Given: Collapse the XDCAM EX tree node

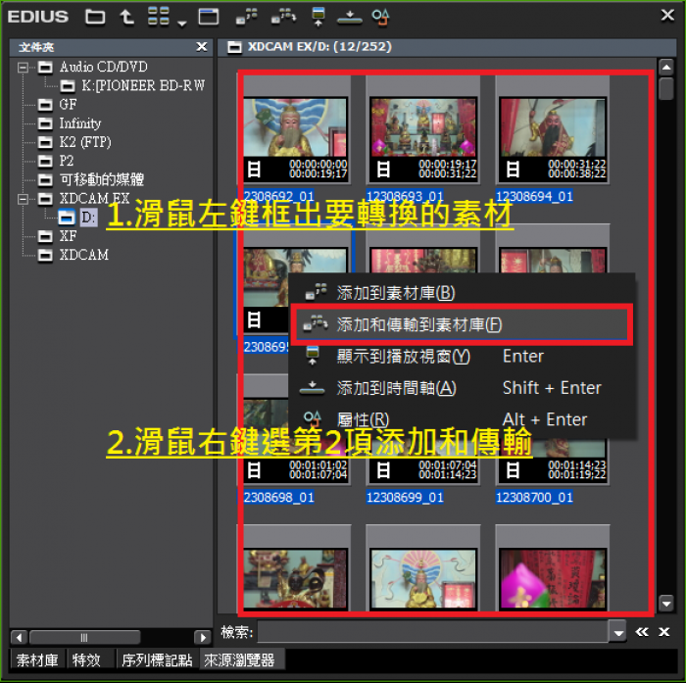Looking at the screenshot, I should pos(24,199).
